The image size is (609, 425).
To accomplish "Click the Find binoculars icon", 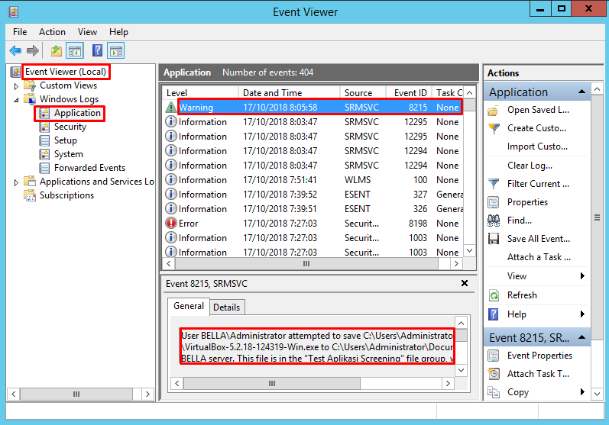I will pyautogui.click(x=494, y=221).
